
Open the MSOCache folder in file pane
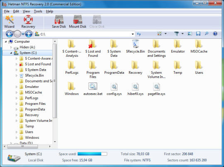click(199, 46)
